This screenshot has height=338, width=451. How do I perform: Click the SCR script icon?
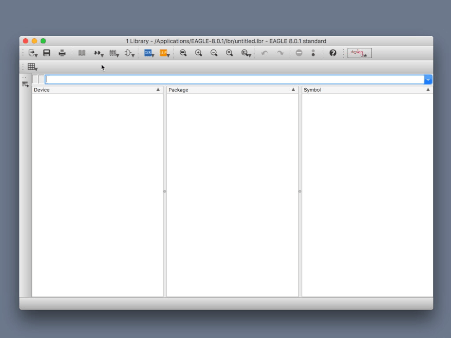click(149, 53)
